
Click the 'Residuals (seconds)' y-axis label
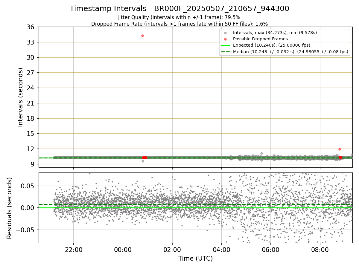click(10, 208)
